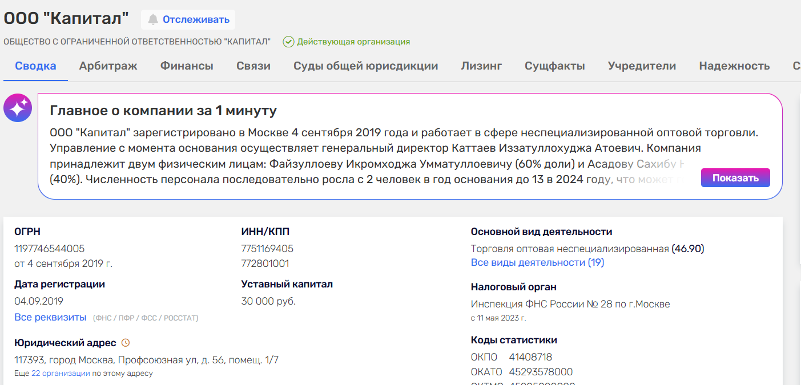The height and width of the screenshot is (385, 801).
Task: Click the OGRN number 1197746544005
Action: point(49,249)
